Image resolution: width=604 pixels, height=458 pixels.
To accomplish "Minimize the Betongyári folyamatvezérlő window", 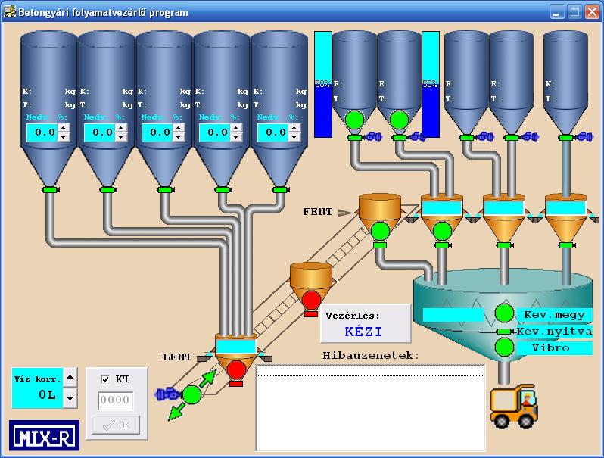I will coord(556,12).
